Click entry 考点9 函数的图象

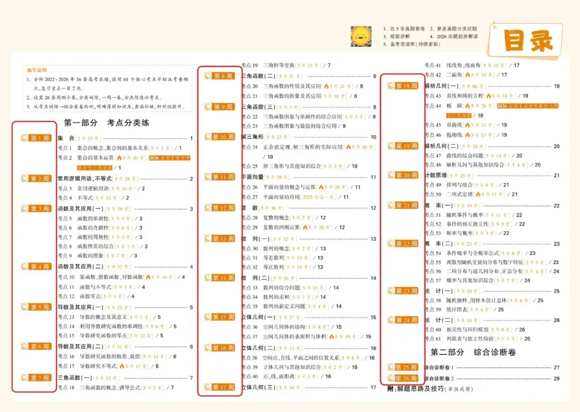tap(98, 256)
